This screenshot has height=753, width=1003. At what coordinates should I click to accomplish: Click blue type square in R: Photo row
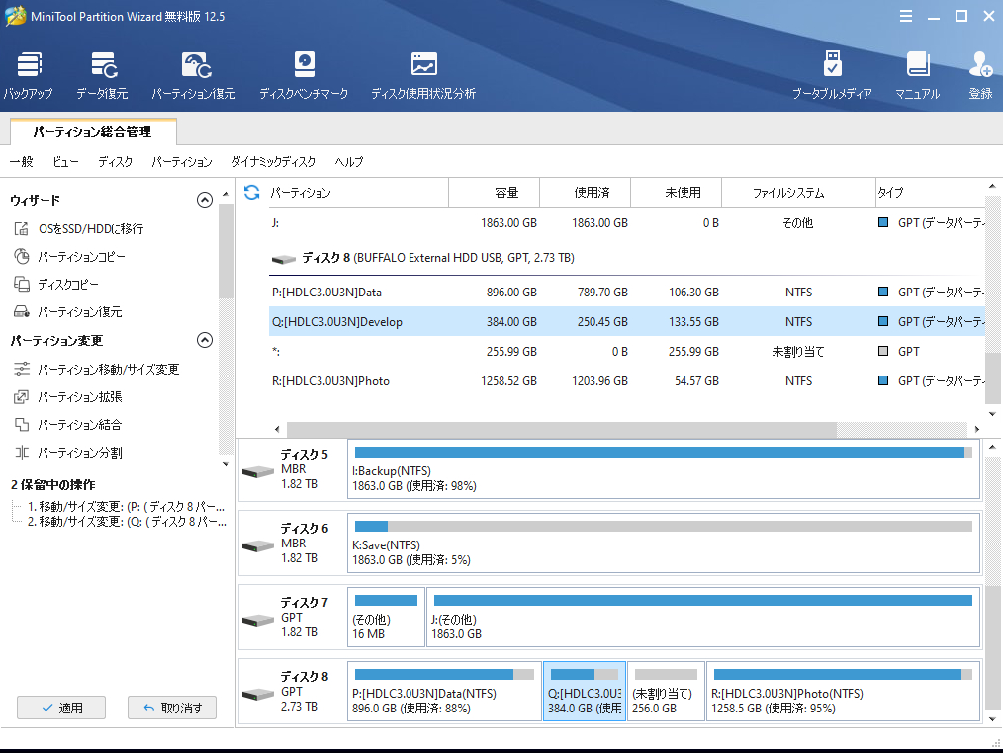(883, 380)
